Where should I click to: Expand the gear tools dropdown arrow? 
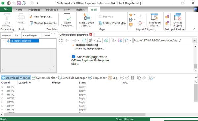[95, 40]
